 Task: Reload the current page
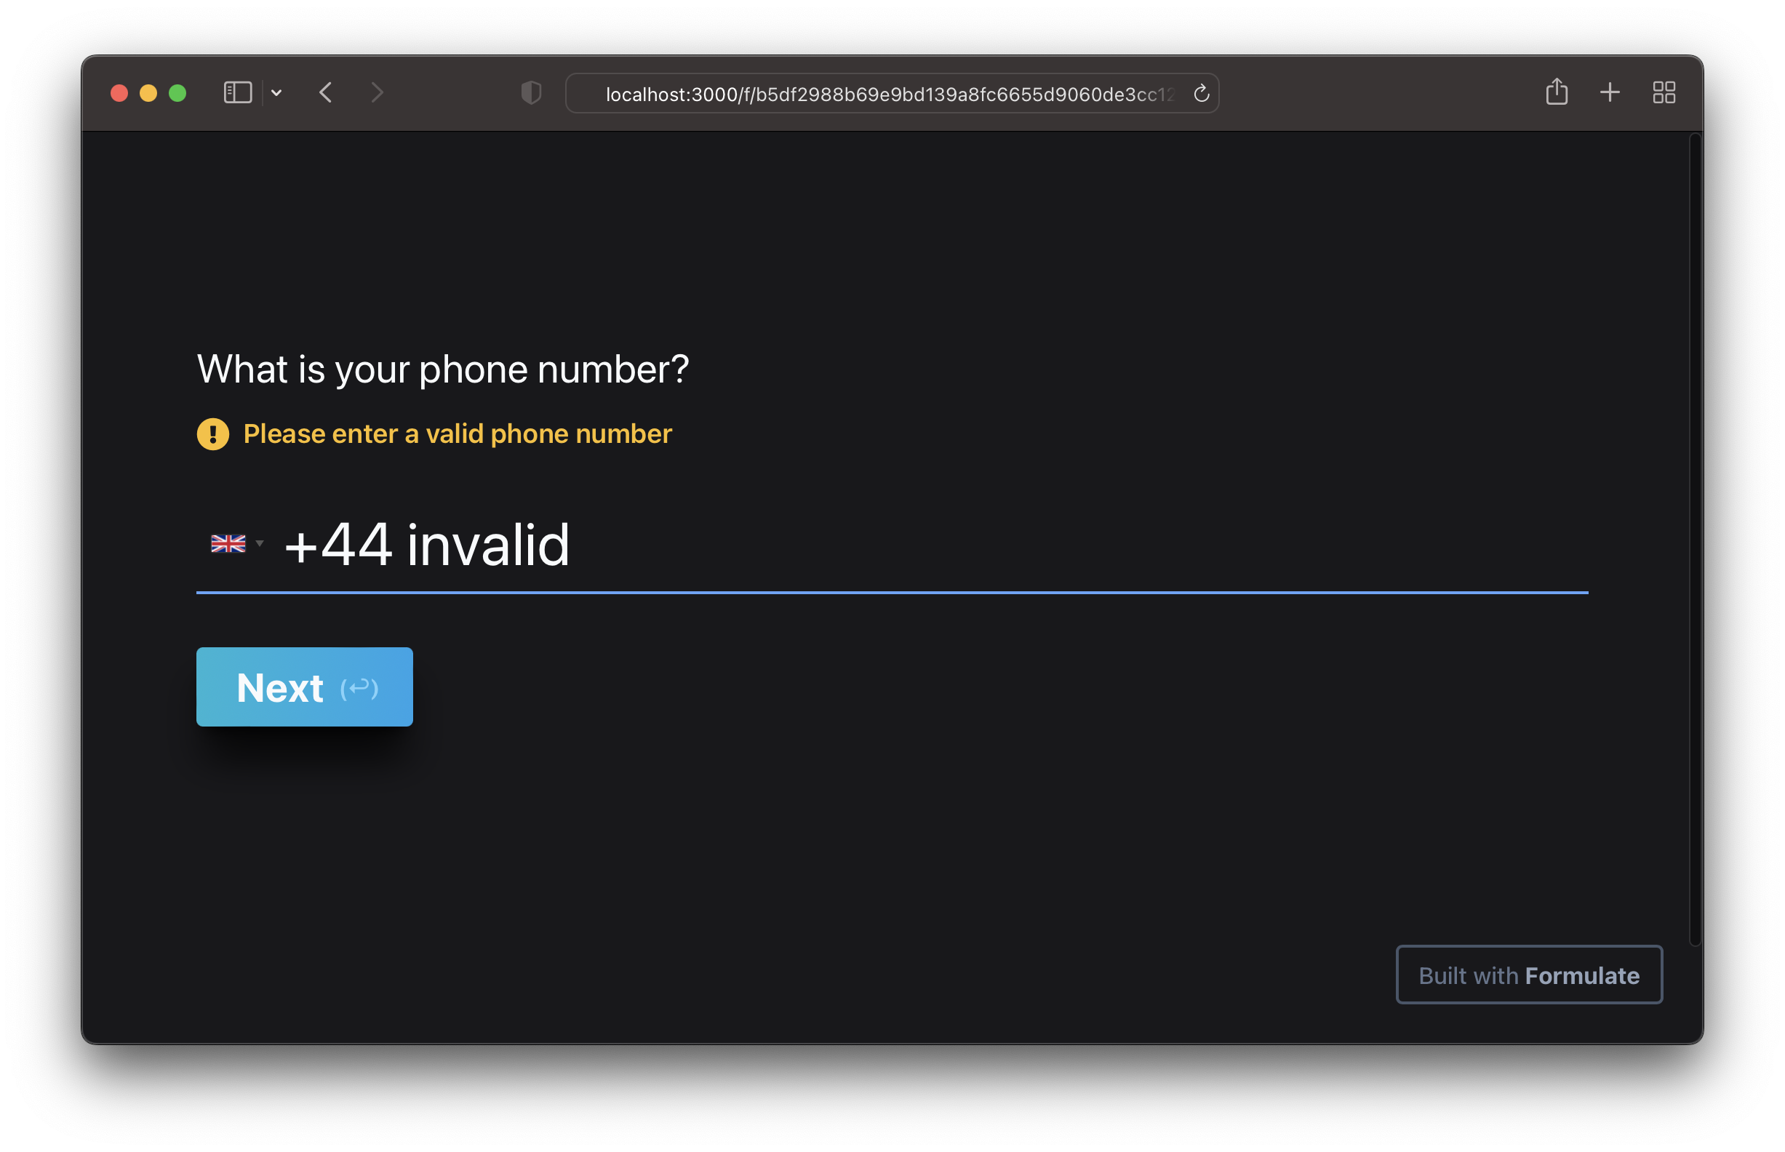(x=1202, y=94)
